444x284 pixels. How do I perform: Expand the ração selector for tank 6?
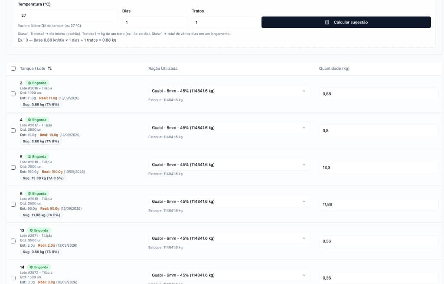tap(229, 201)
